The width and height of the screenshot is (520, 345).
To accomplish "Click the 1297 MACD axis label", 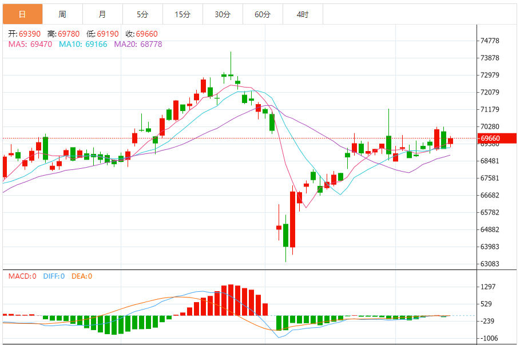I will tap(488, 287).
